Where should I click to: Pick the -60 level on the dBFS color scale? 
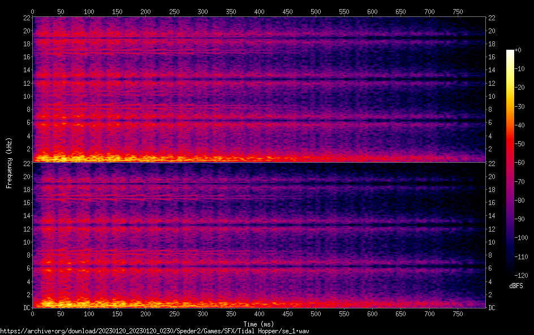click(519, 162)
